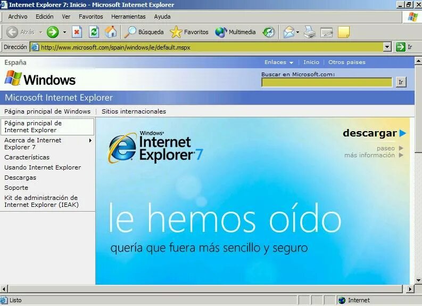The width and height of the screenshot is (422, 306).
Task: Click horizontal scrollbar right arrow
Action: point(410,289)
